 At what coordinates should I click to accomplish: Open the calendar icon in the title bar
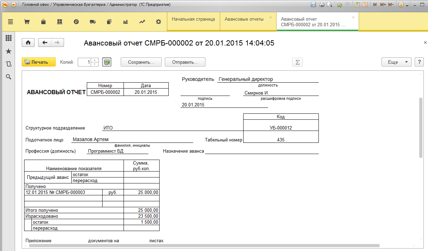365,5
